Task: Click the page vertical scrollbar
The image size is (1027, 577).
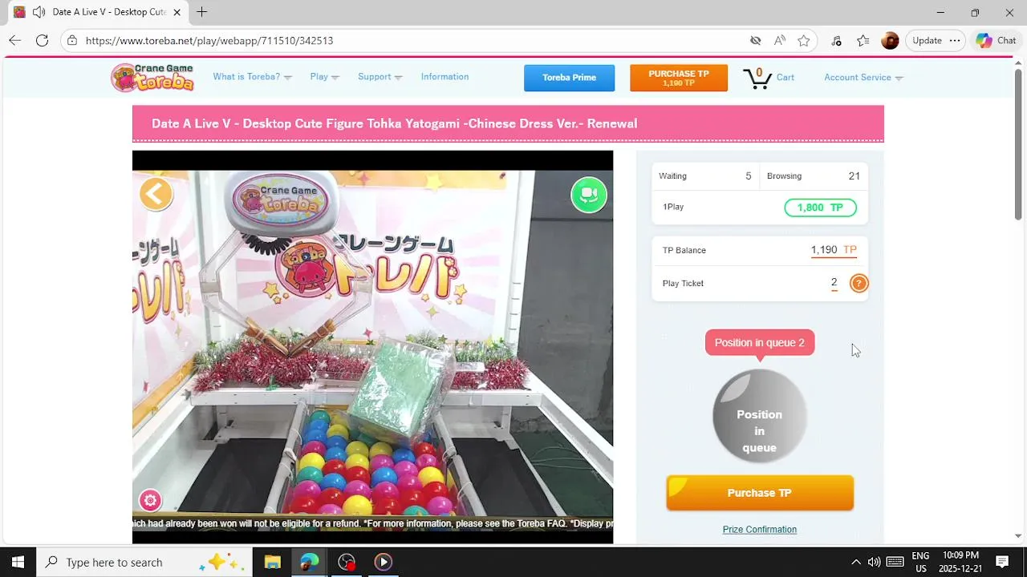Action: point(1018,144)
